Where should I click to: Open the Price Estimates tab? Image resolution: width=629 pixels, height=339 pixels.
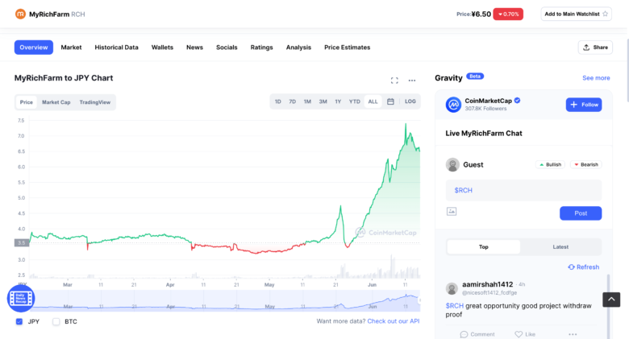click(347, 48)
